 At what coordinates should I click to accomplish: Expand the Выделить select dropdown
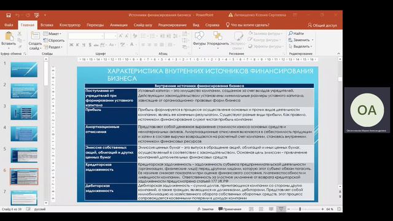[300, 47]
